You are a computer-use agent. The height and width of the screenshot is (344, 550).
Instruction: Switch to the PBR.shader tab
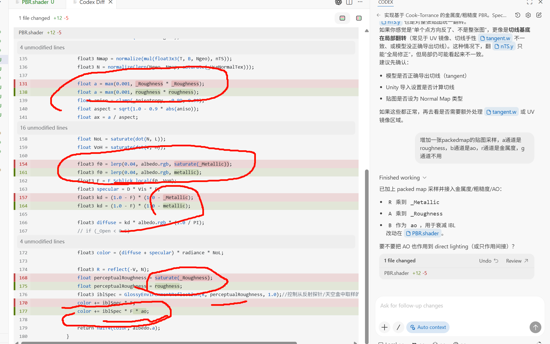(35, 2)
